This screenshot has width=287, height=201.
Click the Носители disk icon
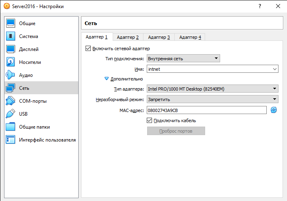pos(11,62)
